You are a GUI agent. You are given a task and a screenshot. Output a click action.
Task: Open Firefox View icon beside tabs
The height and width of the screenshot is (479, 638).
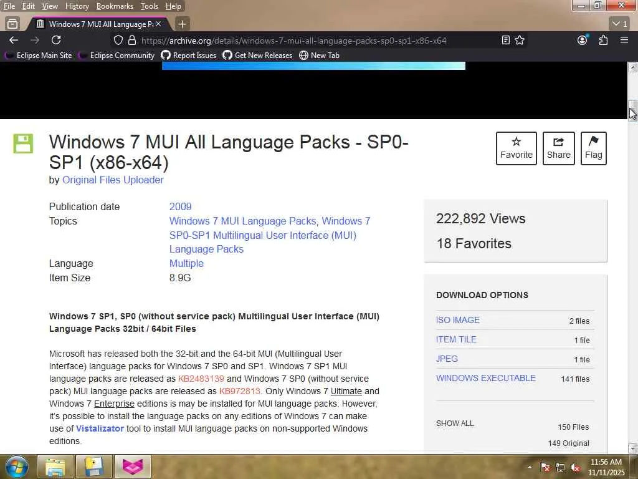click(12, 24)
